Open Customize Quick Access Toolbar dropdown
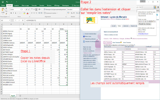Image resolution: width=160 pixels, height=100 pixels. pyautogui.click(x=16, y=2)
